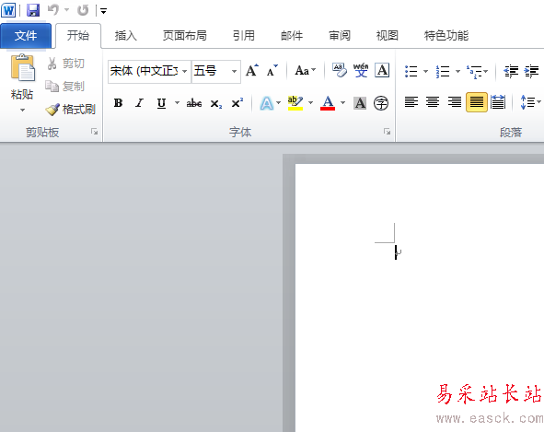Toggle Strikethrough (abc) formatting
The image size is (544, 432).
194,103
